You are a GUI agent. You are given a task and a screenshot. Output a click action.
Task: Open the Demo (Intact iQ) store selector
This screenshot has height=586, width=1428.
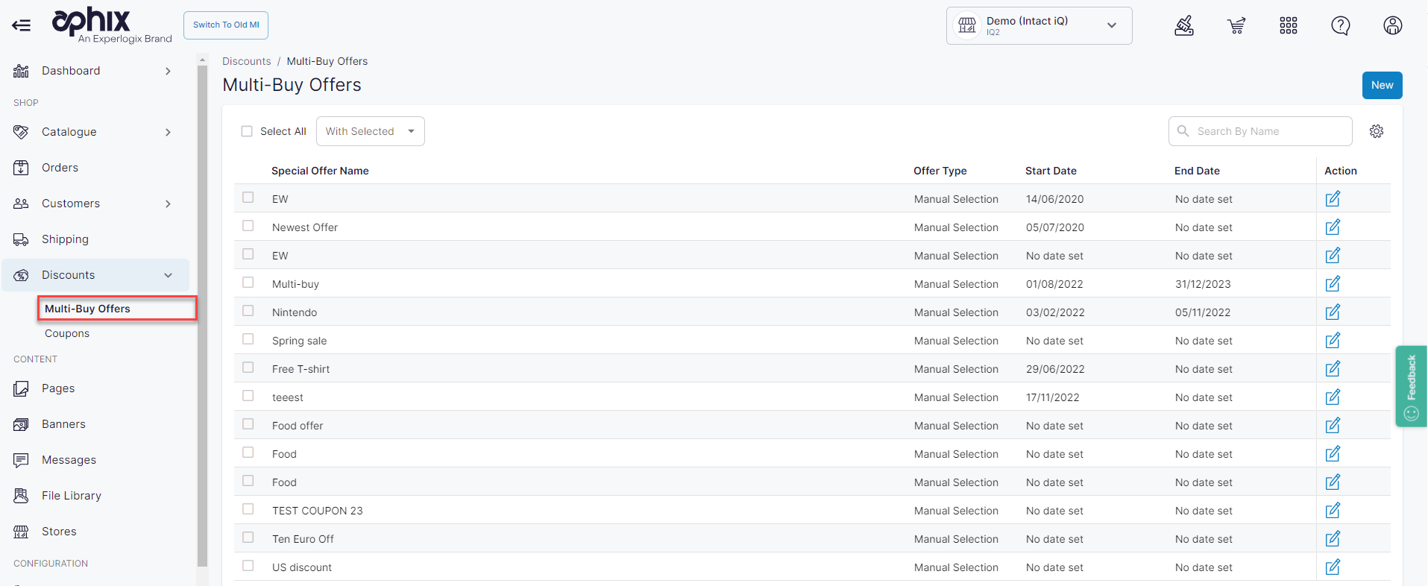click(x=1038, y=26)
